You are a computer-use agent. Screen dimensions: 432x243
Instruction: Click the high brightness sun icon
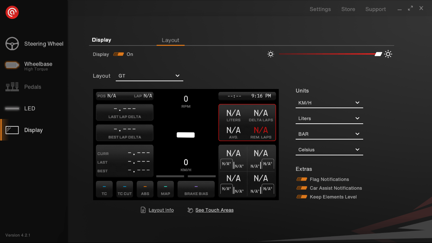click(x=388, y=54)
